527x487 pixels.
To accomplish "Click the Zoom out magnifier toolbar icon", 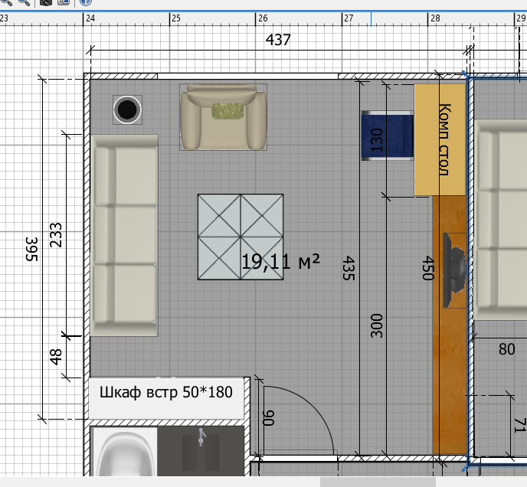I will [25, 2].
